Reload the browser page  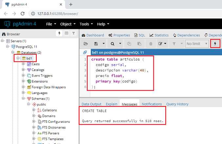[x=23, y=13]
